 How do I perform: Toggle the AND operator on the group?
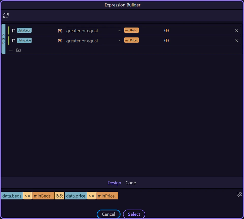click(4, 38)
